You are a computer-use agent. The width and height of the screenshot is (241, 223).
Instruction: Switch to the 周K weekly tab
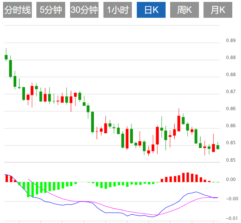pos(185,10)
